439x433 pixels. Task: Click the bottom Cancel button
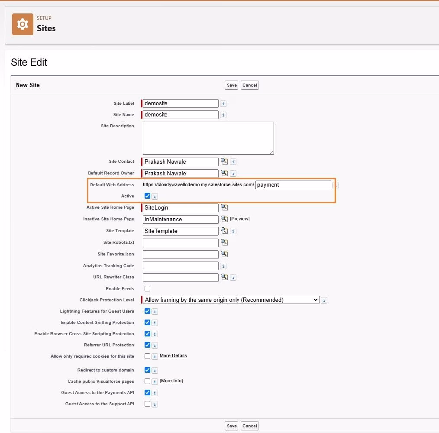(249, 426)
